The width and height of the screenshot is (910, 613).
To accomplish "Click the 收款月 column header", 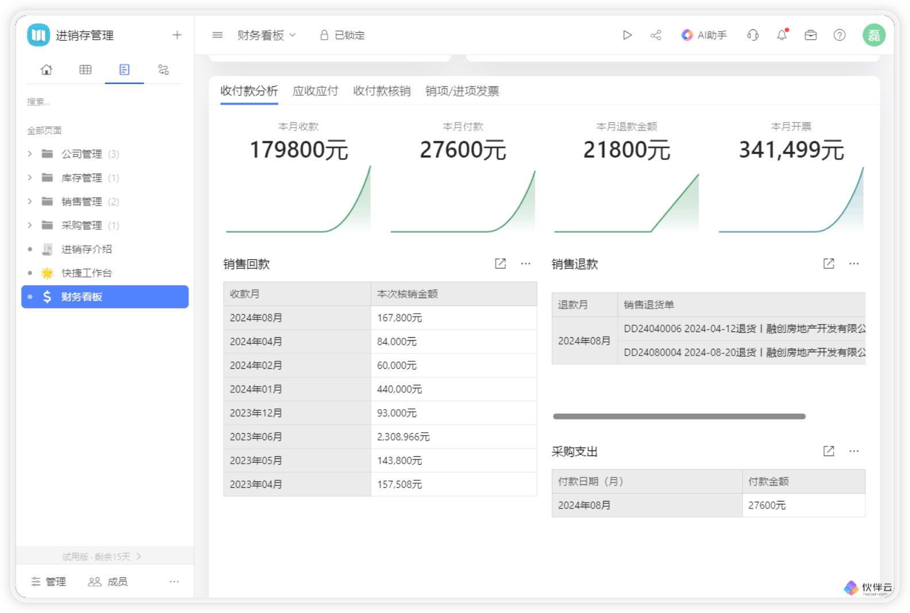I will [x=297, y=294].
